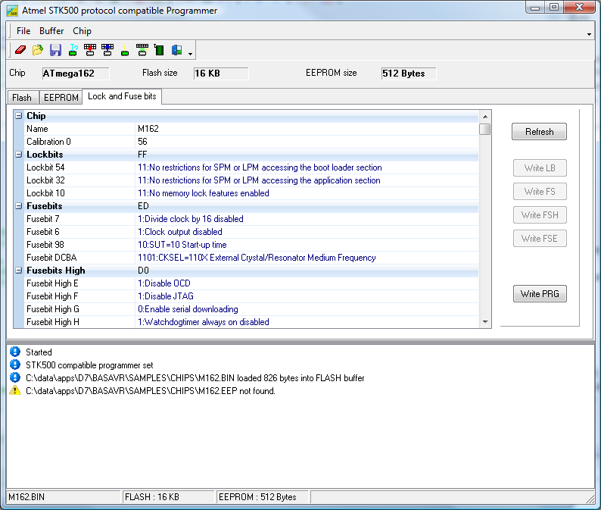
Task: Click info icon beside M162.BIN loaded message
Action: 15,377
